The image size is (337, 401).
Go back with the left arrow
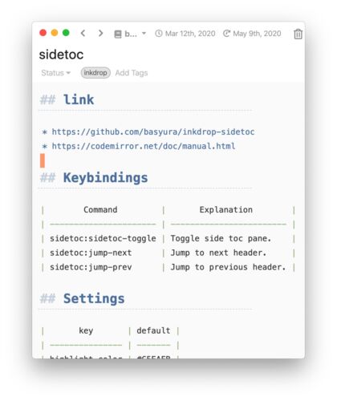[x=83, y=33]
